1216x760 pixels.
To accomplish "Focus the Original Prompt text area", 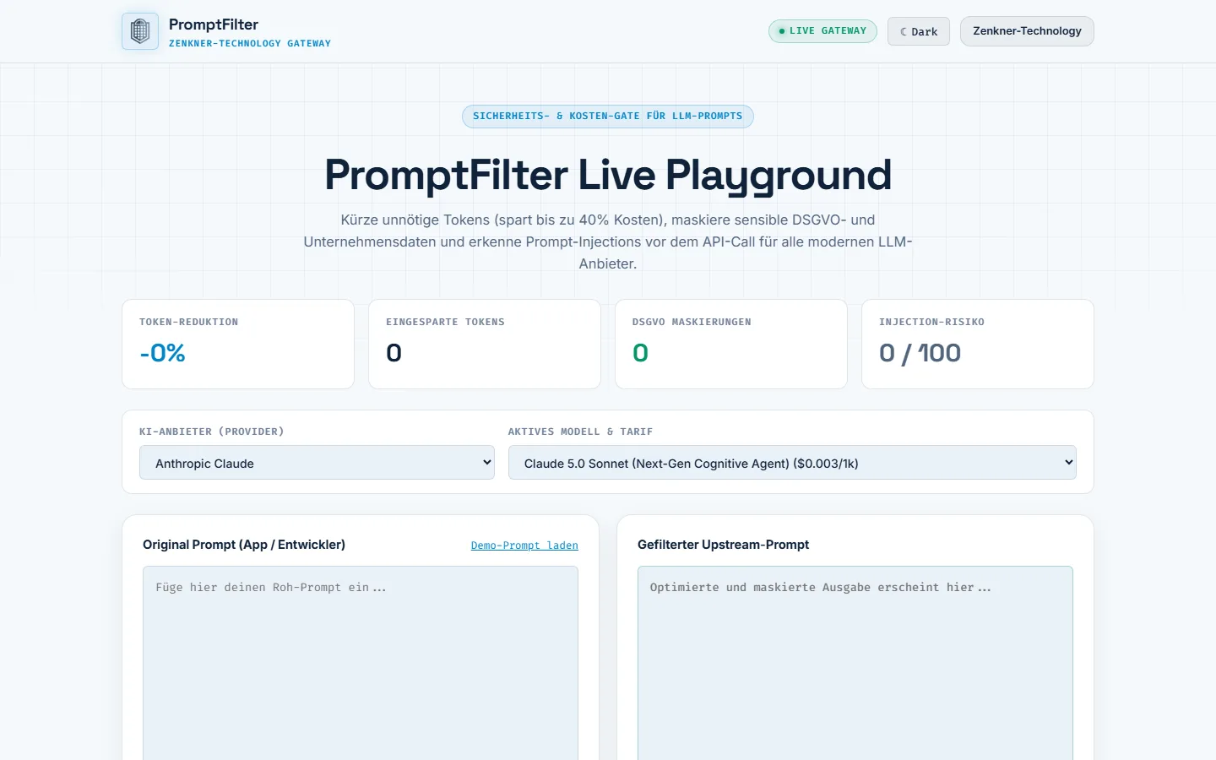I will 361,663.
